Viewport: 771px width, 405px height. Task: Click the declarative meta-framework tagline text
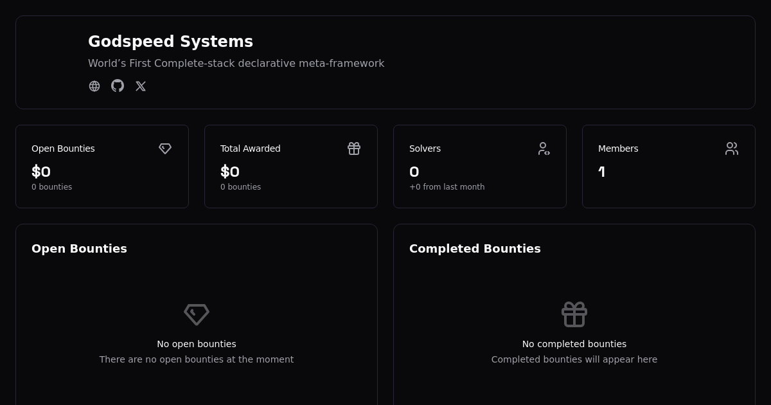point(236,64)
